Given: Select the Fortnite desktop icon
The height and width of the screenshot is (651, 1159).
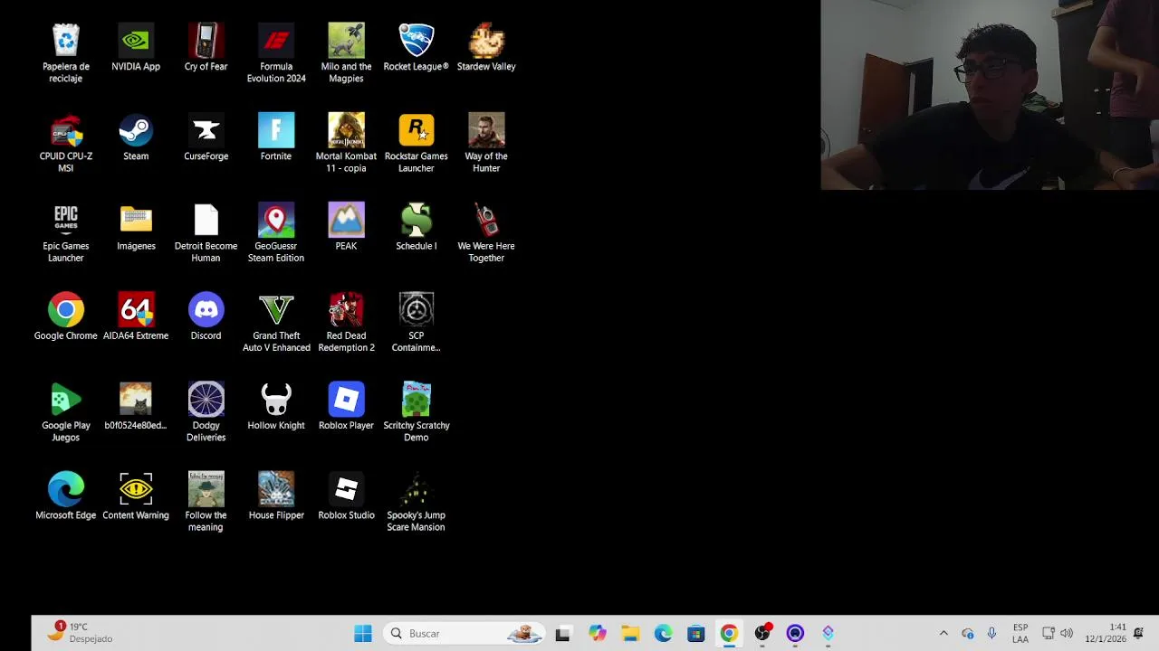Looking at the screenshot, I should 276,137.
